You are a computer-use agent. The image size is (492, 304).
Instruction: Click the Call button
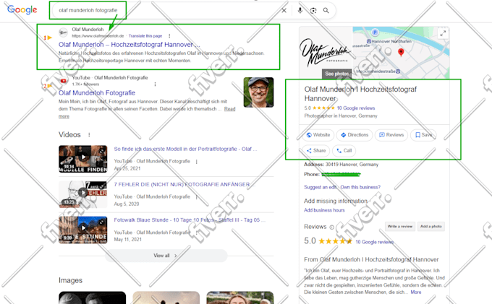(344, 151)
